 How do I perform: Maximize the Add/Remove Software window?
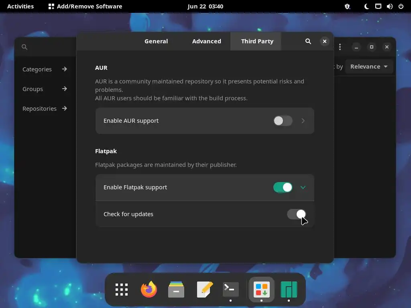click(371, 47)
